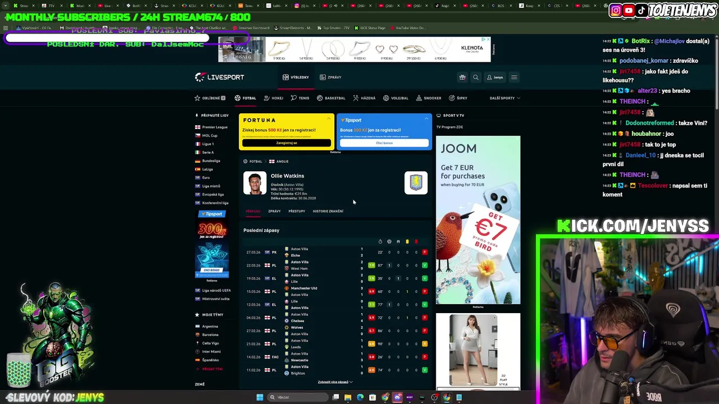Image resolution: width=719 pixels, height=404 pixels.
Task: Open the gift rewards icon
Action: [x=462, y=77]
